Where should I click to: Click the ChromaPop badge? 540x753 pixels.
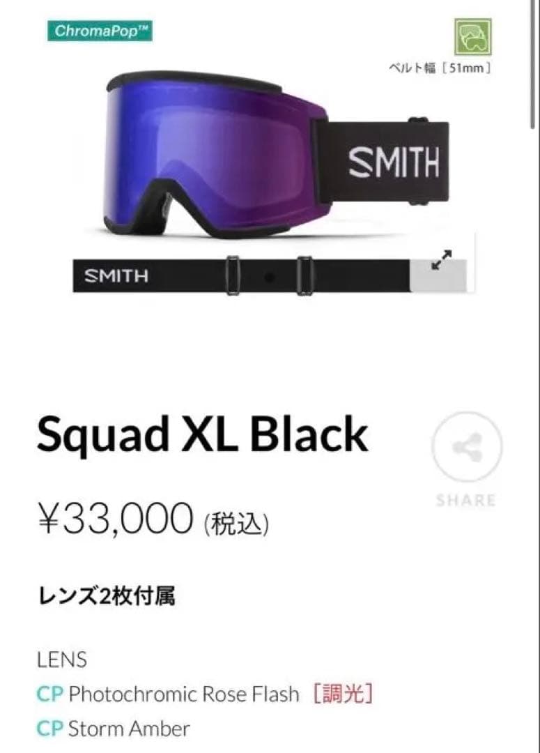coord(100,31)
